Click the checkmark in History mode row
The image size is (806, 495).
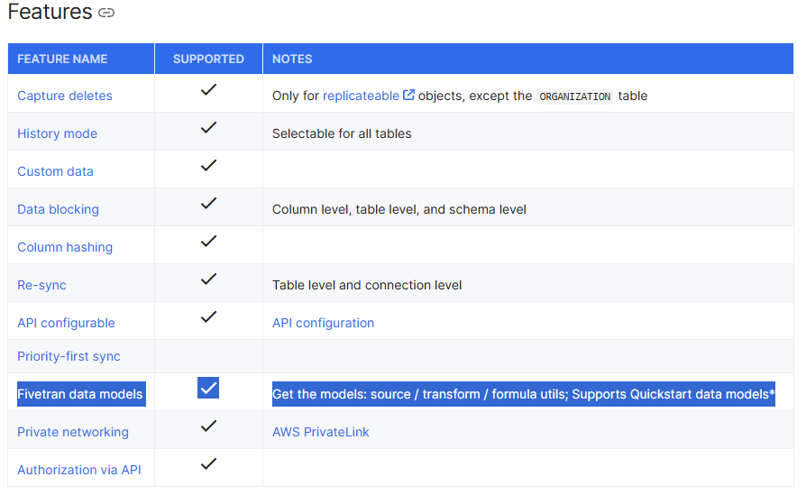point(208,128)
